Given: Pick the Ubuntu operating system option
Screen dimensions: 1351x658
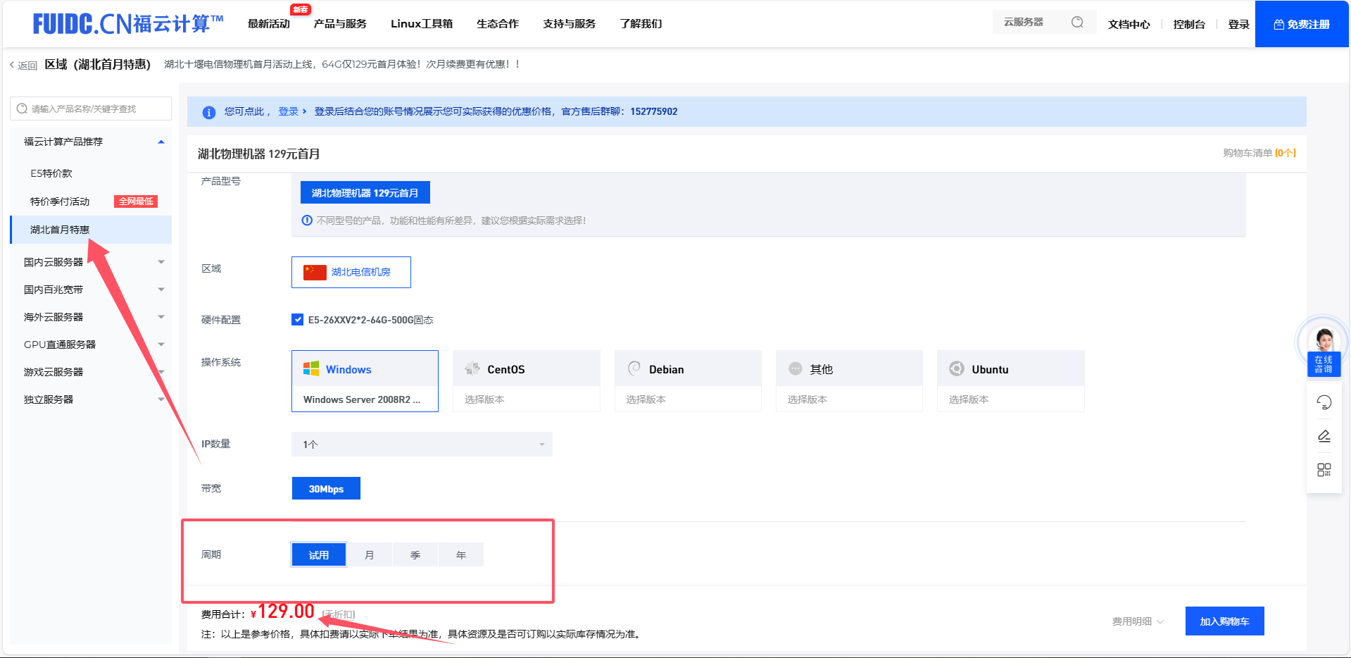Looking at the screenshot, I should 1010,380.
